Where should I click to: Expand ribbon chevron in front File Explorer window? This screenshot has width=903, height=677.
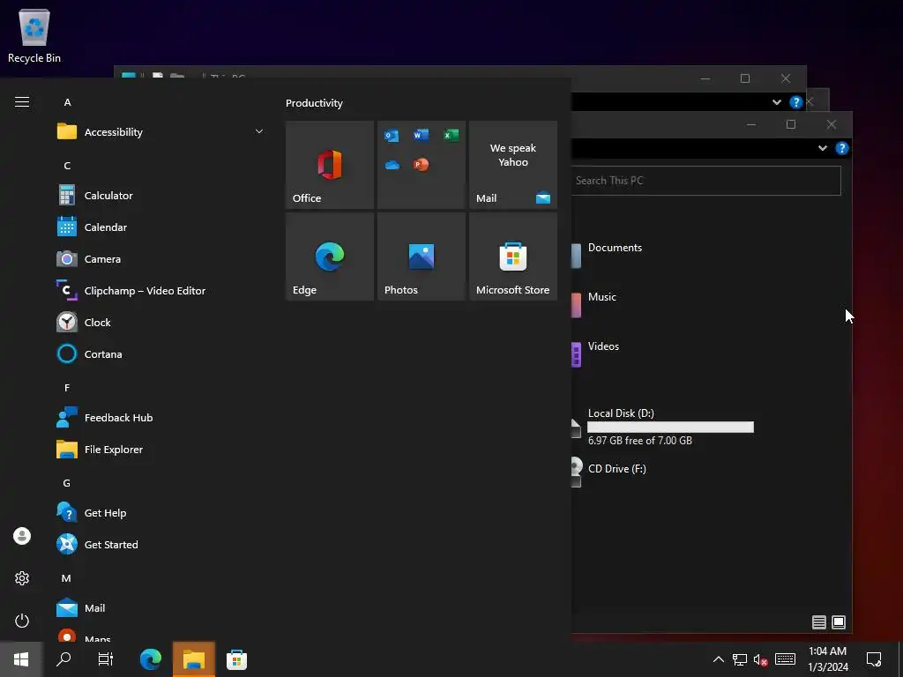click(x=823, y=148)
